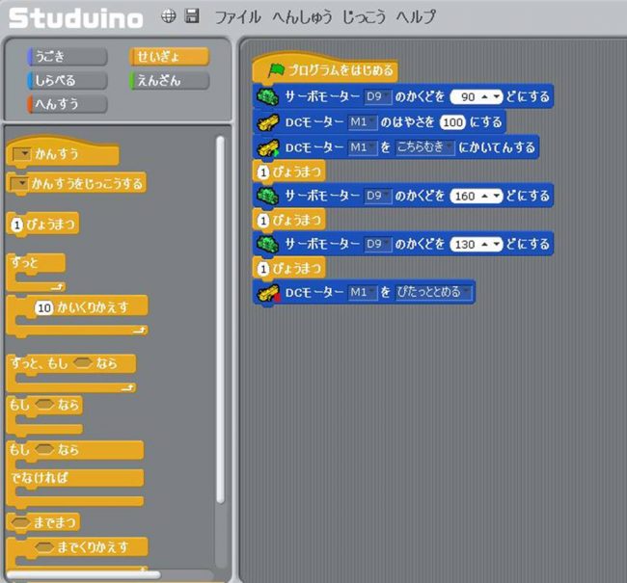Click the globe language icon

[x=168, y=16]
